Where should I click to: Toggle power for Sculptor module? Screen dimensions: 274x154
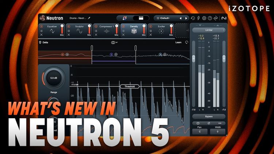pyautogui.click(x=69, y=26)
